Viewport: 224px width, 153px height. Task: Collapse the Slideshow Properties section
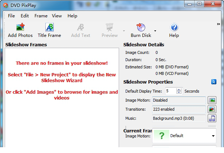[x=214, y=82]
